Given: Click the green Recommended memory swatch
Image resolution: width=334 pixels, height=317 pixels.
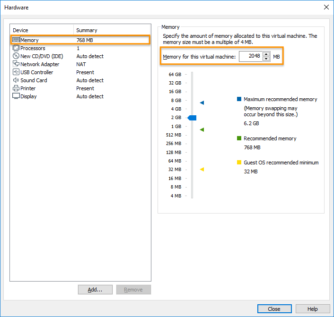Looking at the screenshot, I should 239,138.
